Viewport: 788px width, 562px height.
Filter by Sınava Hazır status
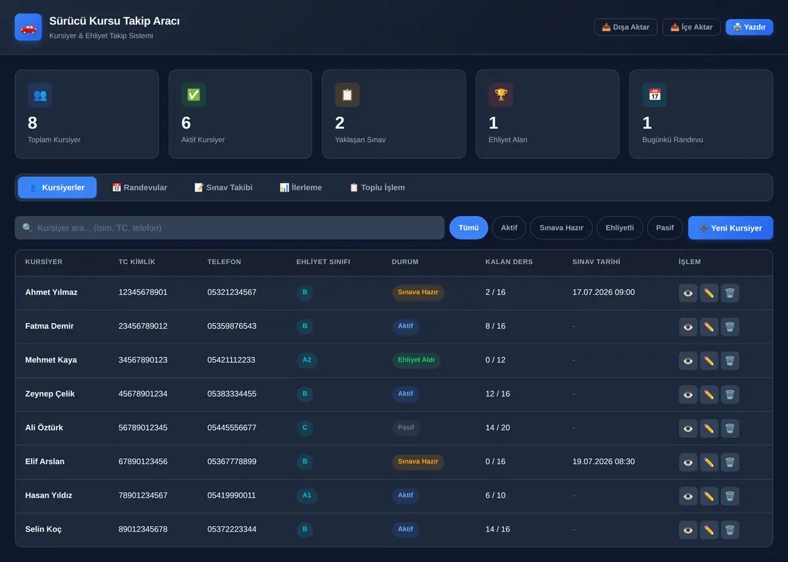pos(561,228)
